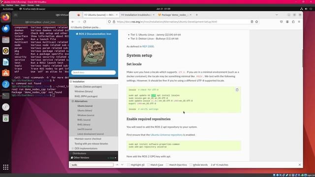Open macOS (source) sidebar link
The width and height of the screenshot is (315, 177).
point(85,129)
